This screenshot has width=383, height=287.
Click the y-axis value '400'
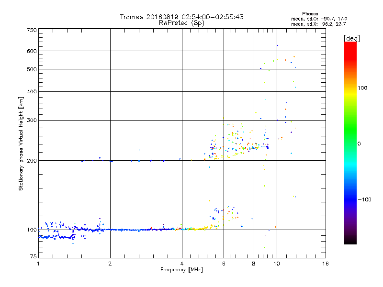(32, 91)
